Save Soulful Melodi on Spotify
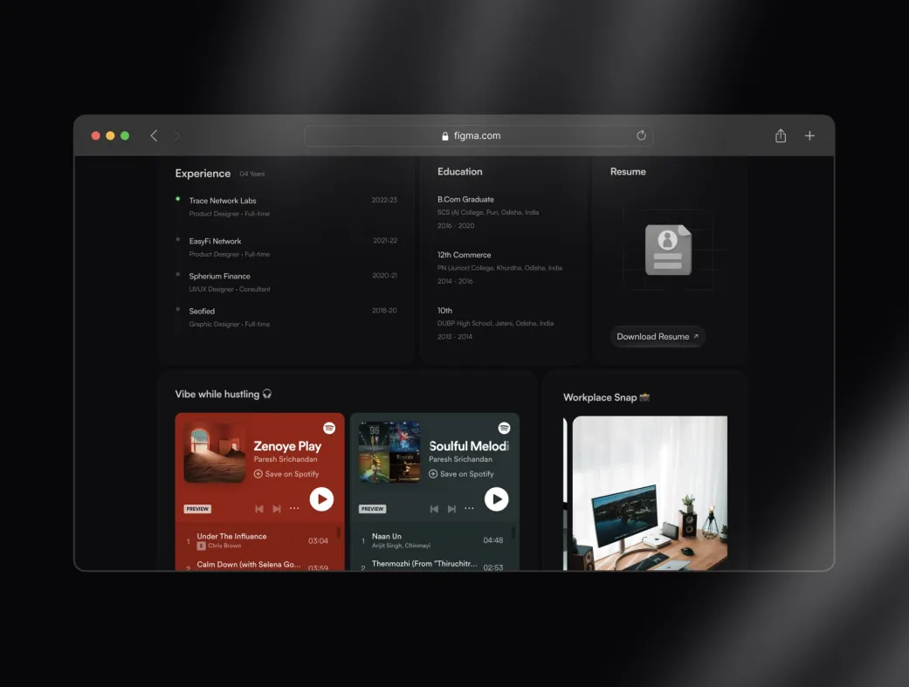 pos(461,474)
